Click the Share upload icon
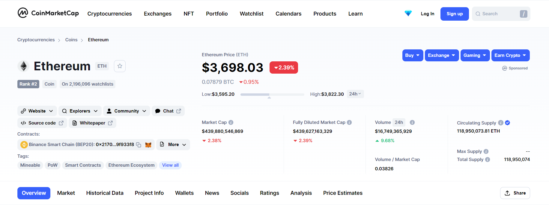This screenshot has height=205, width=549. coord(507,193)
